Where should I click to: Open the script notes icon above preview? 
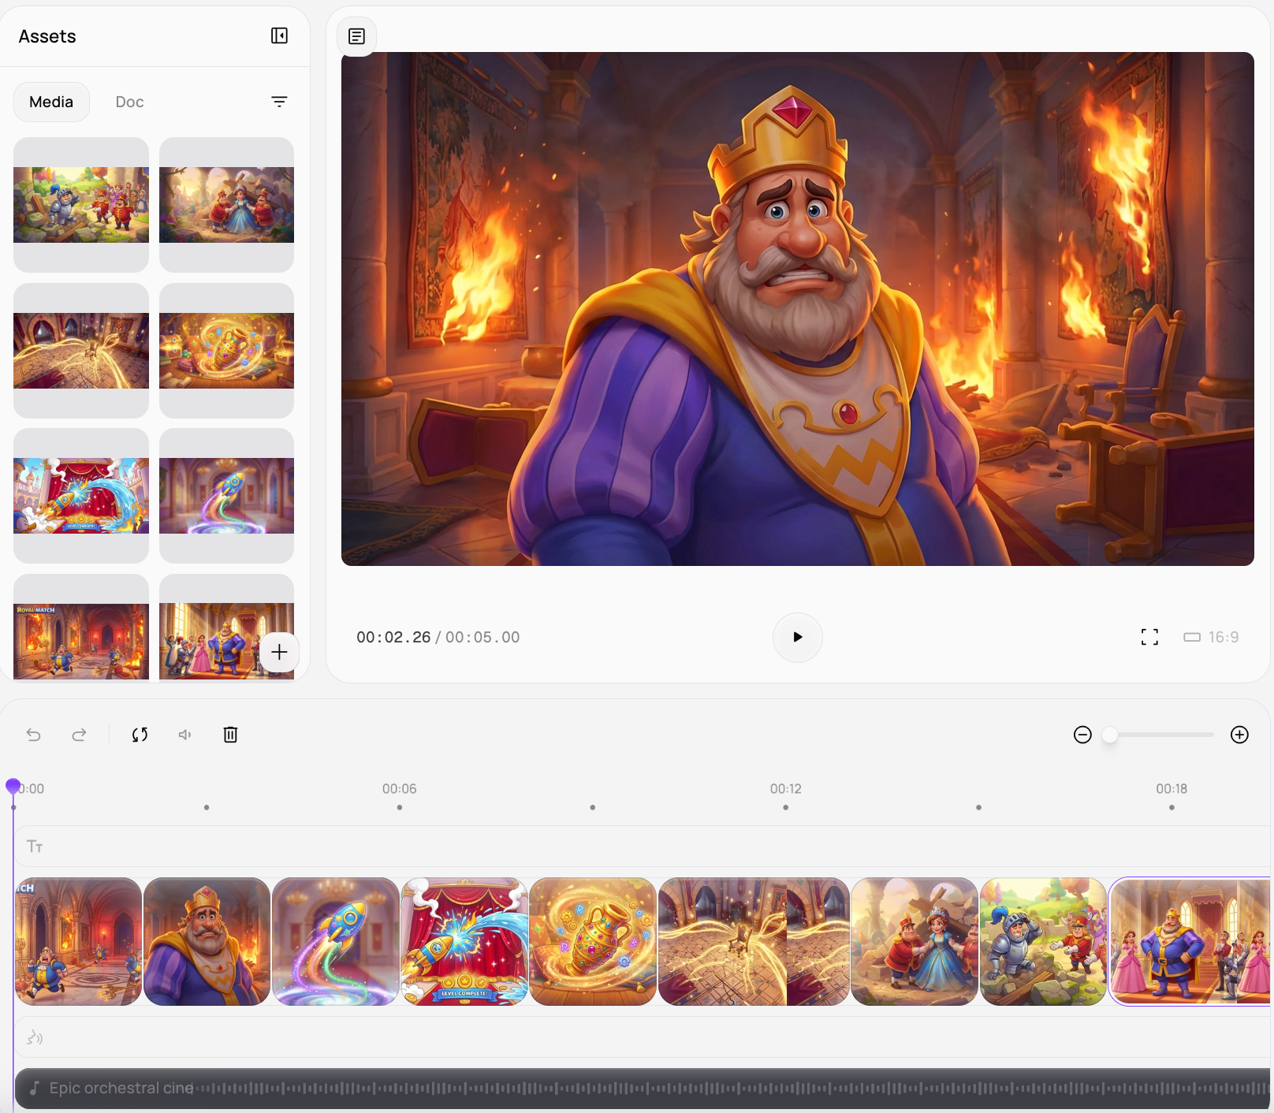pyautogui.click(x=356, y=36)
